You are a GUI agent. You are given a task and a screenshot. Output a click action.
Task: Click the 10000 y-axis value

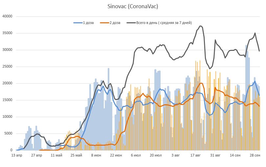pos(7,117)
